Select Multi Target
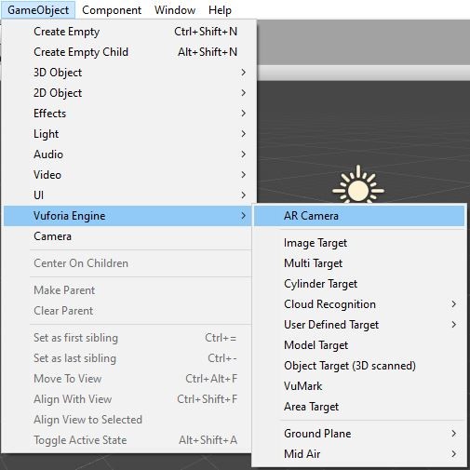 pyautogui.click(x=359, y=263)
